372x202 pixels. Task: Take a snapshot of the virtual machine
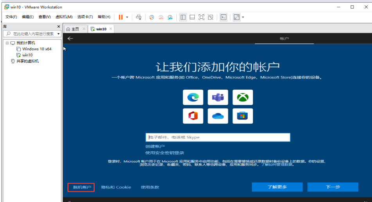pyautogui.click(x=151, y=17)
